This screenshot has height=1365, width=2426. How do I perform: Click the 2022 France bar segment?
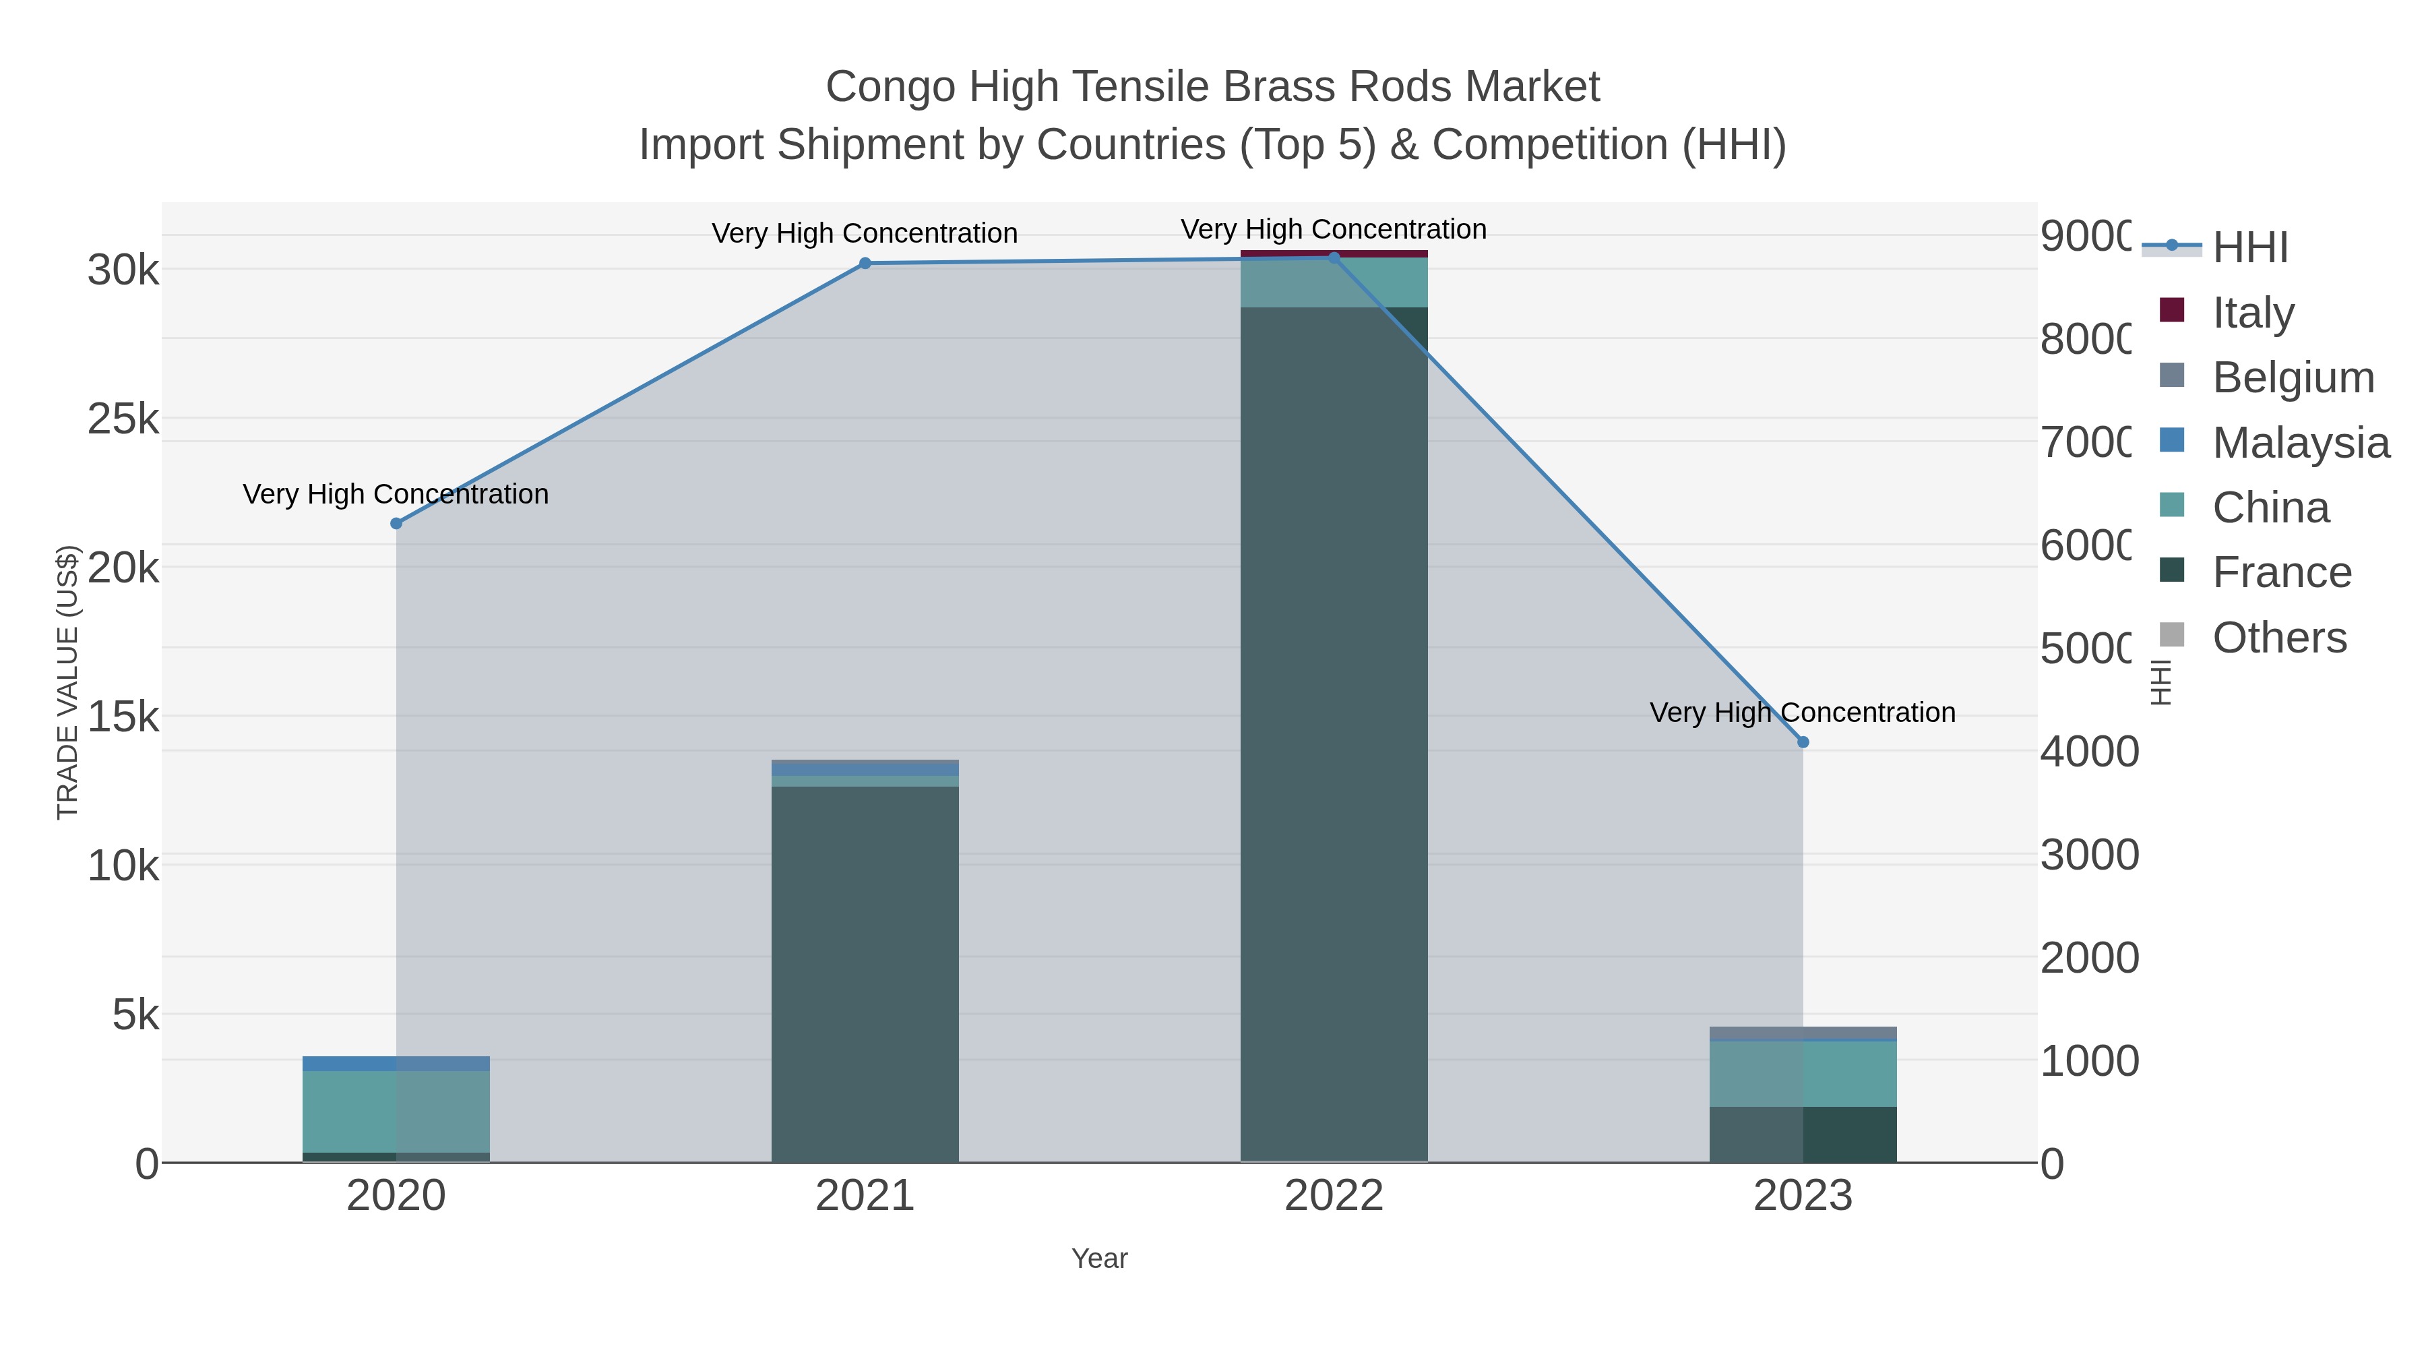tap(1334, 734)
